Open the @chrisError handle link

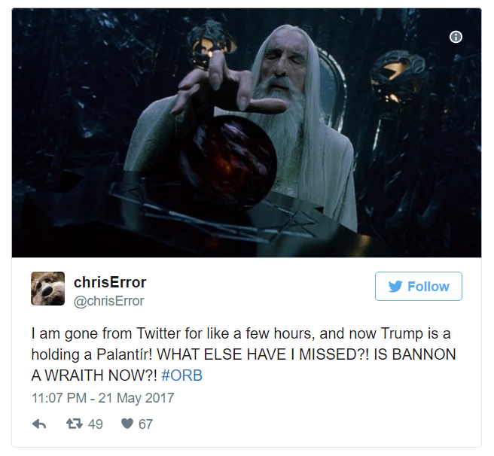point(108,301)
